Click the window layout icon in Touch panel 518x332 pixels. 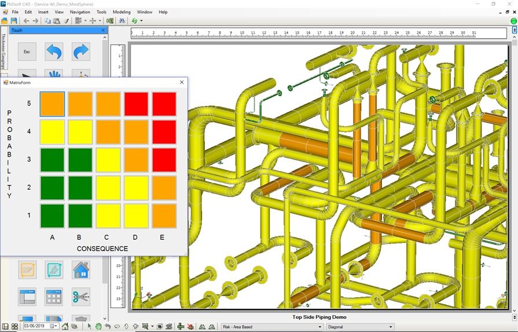tap(27, 297)
